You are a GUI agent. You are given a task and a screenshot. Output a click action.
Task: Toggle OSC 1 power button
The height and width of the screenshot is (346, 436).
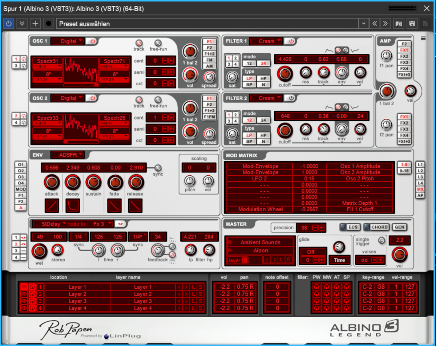click(92, 41)
